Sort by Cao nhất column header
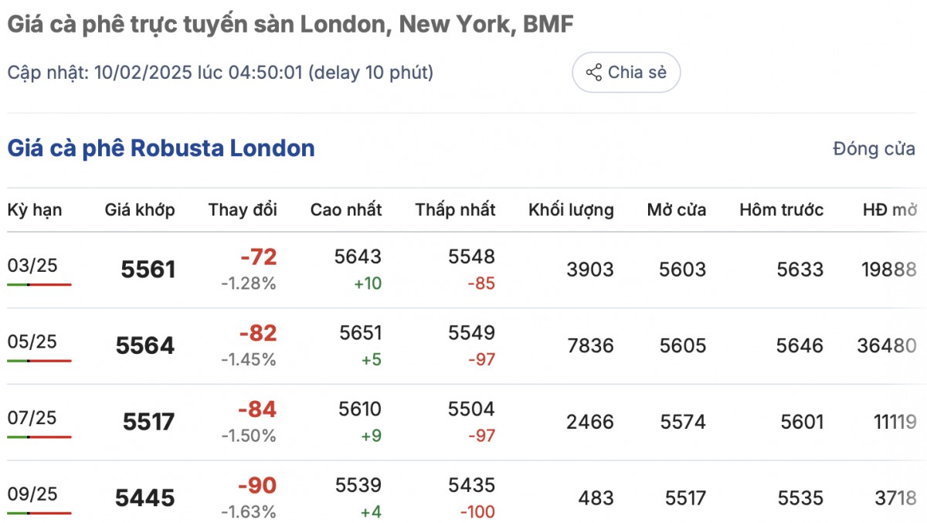The width and height of the screenshot is (927, 523). click(346, 209)
